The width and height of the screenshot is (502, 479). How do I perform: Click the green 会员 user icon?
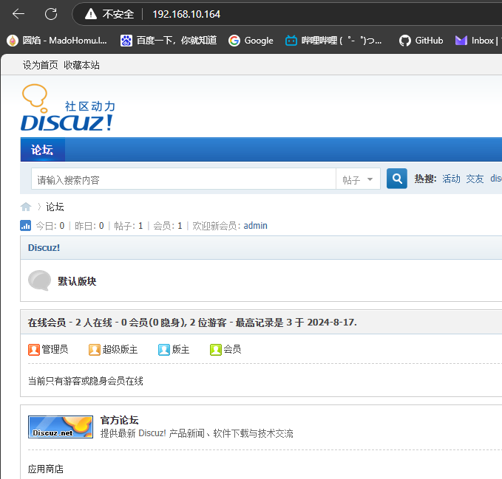[216, 350]
